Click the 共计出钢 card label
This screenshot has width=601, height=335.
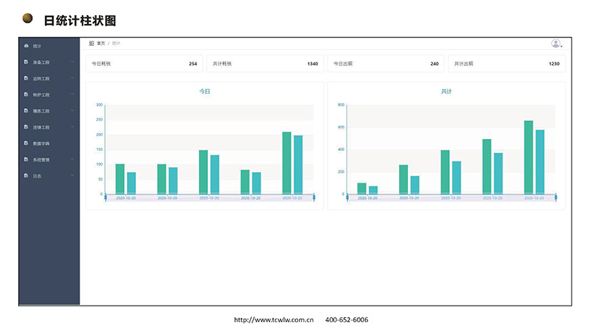[464, 64]
